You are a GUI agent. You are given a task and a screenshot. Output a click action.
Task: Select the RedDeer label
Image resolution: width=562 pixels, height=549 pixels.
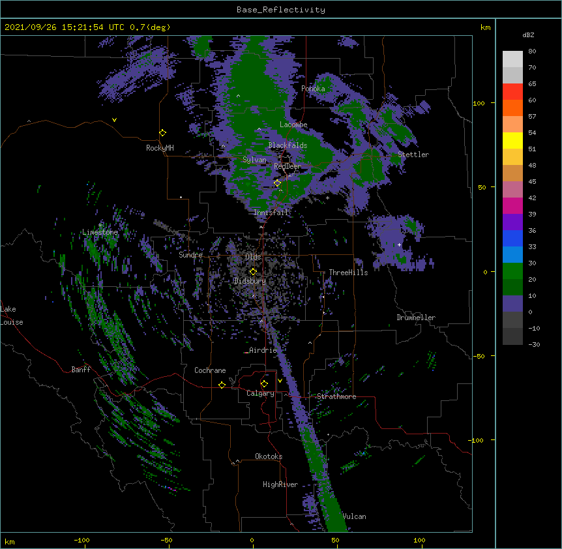pos(288,166)
